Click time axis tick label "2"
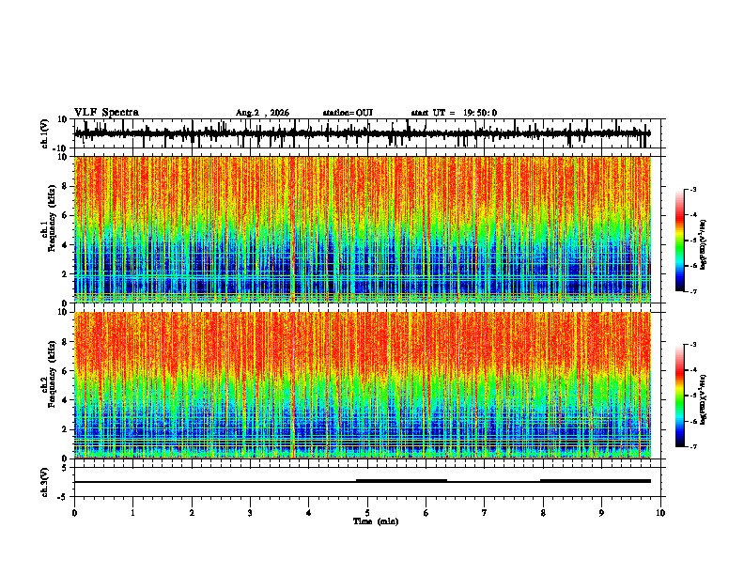This screenshot has height=575, width=744. 192,513
